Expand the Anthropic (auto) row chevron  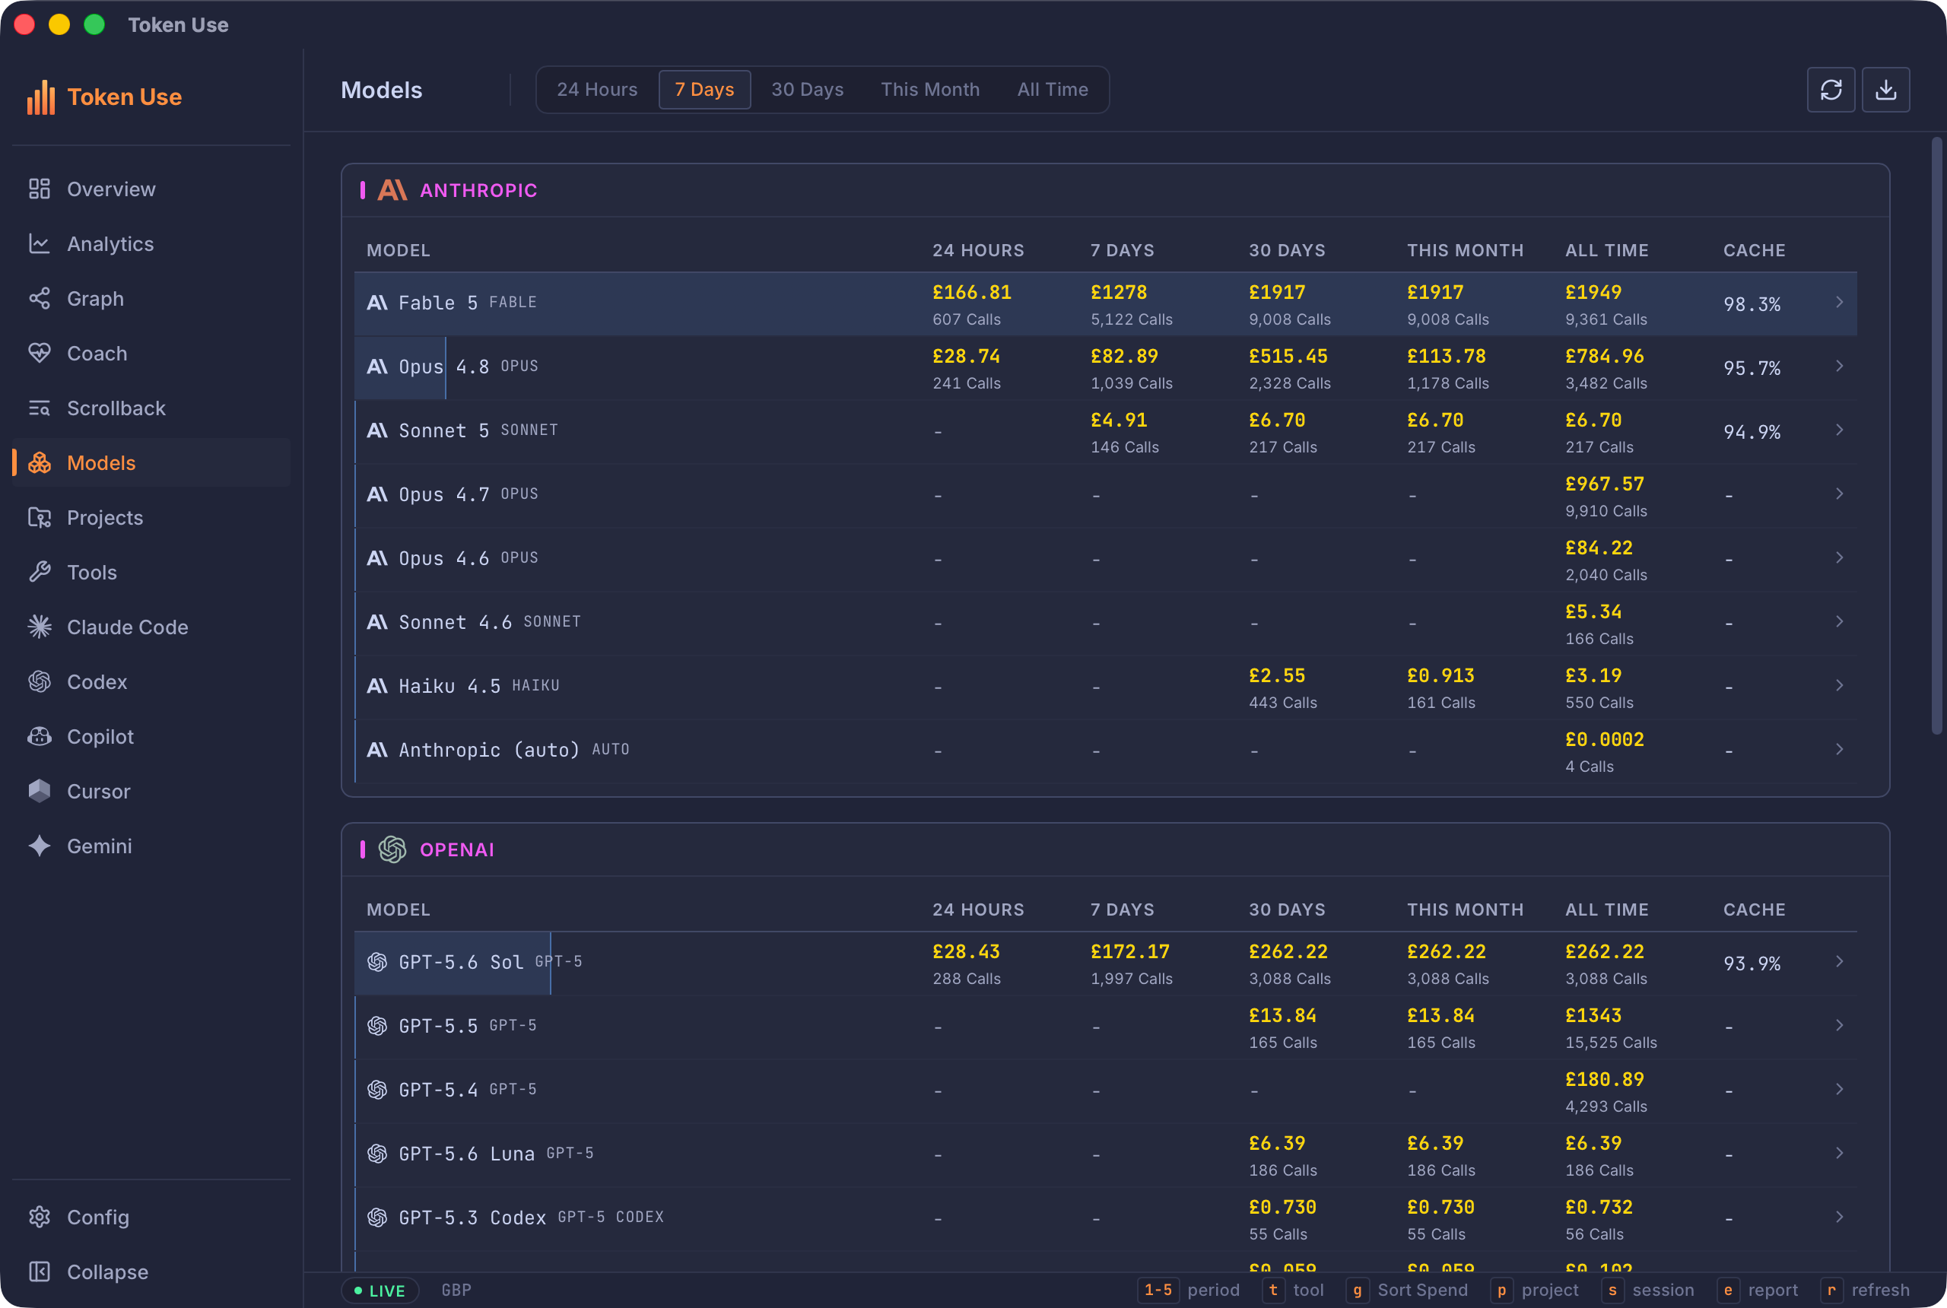(1840, 749)
